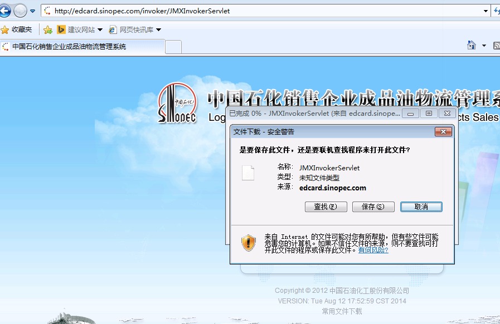The height and width of the screenshot is (324, 500).
Task: Maximize the JMXInvokerServlet download progress window
Action: [x=429, y=114]
